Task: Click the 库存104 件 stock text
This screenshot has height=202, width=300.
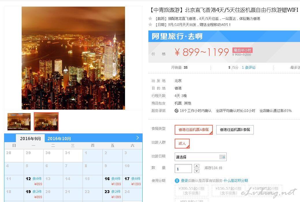Action: [x=213, y=168]
